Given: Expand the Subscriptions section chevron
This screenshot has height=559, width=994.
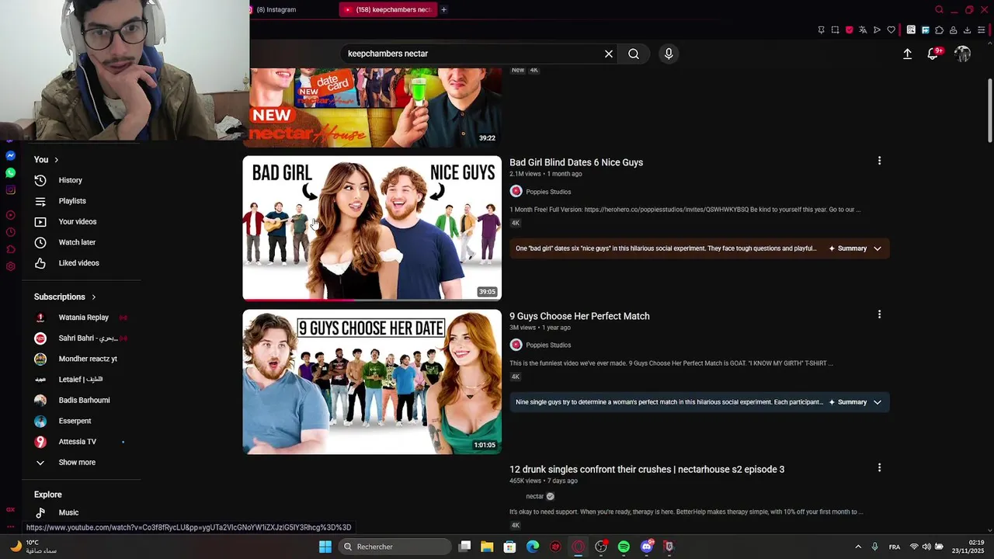Looking at the screenshot, I should coord(94,297).
